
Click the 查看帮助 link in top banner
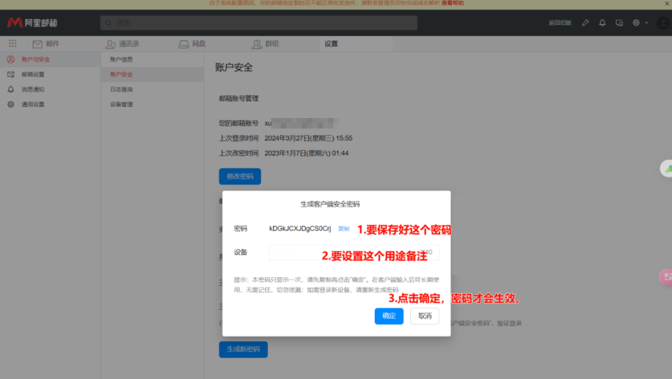pos(453,3)
